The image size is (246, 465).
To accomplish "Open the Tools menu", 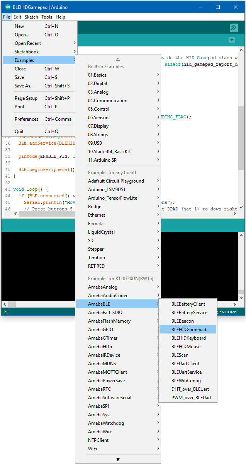I will 47,17.
